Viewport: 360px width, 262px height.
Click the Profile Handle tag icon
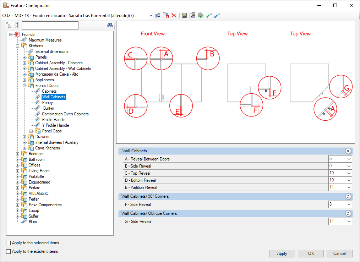37,120
